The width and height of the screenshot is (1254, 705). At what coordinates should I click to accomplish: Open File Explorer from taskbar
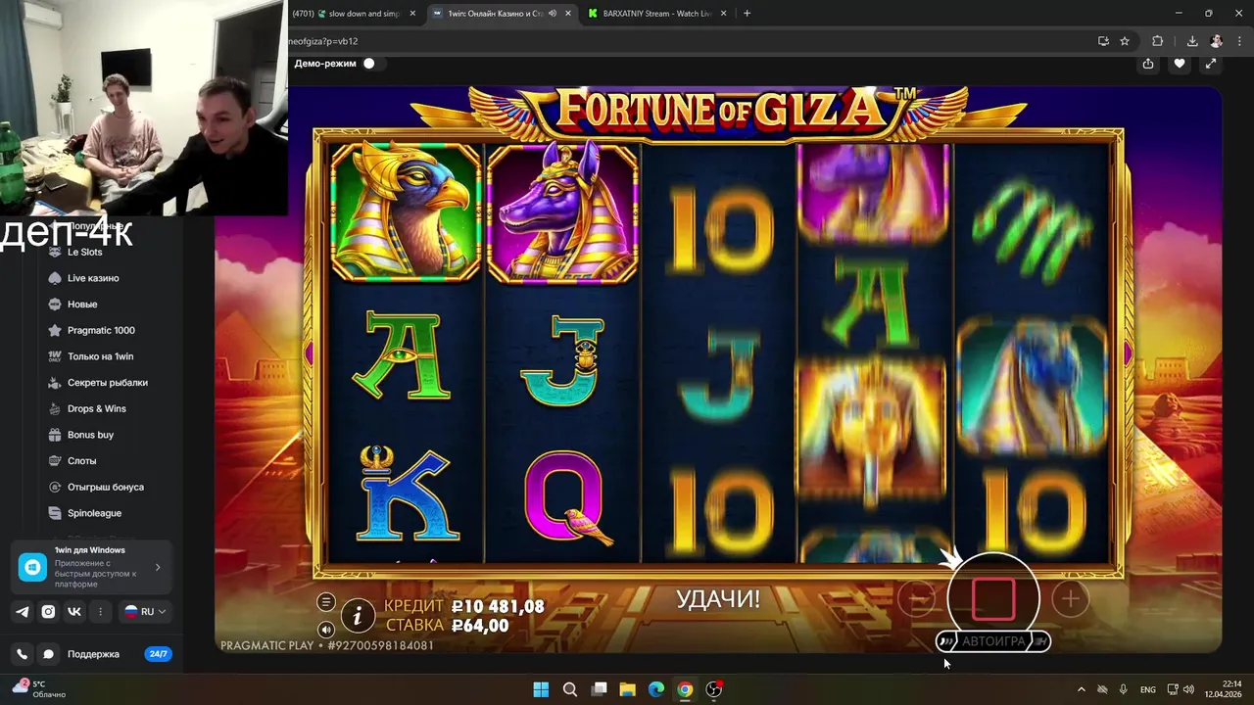pos(628,689)
